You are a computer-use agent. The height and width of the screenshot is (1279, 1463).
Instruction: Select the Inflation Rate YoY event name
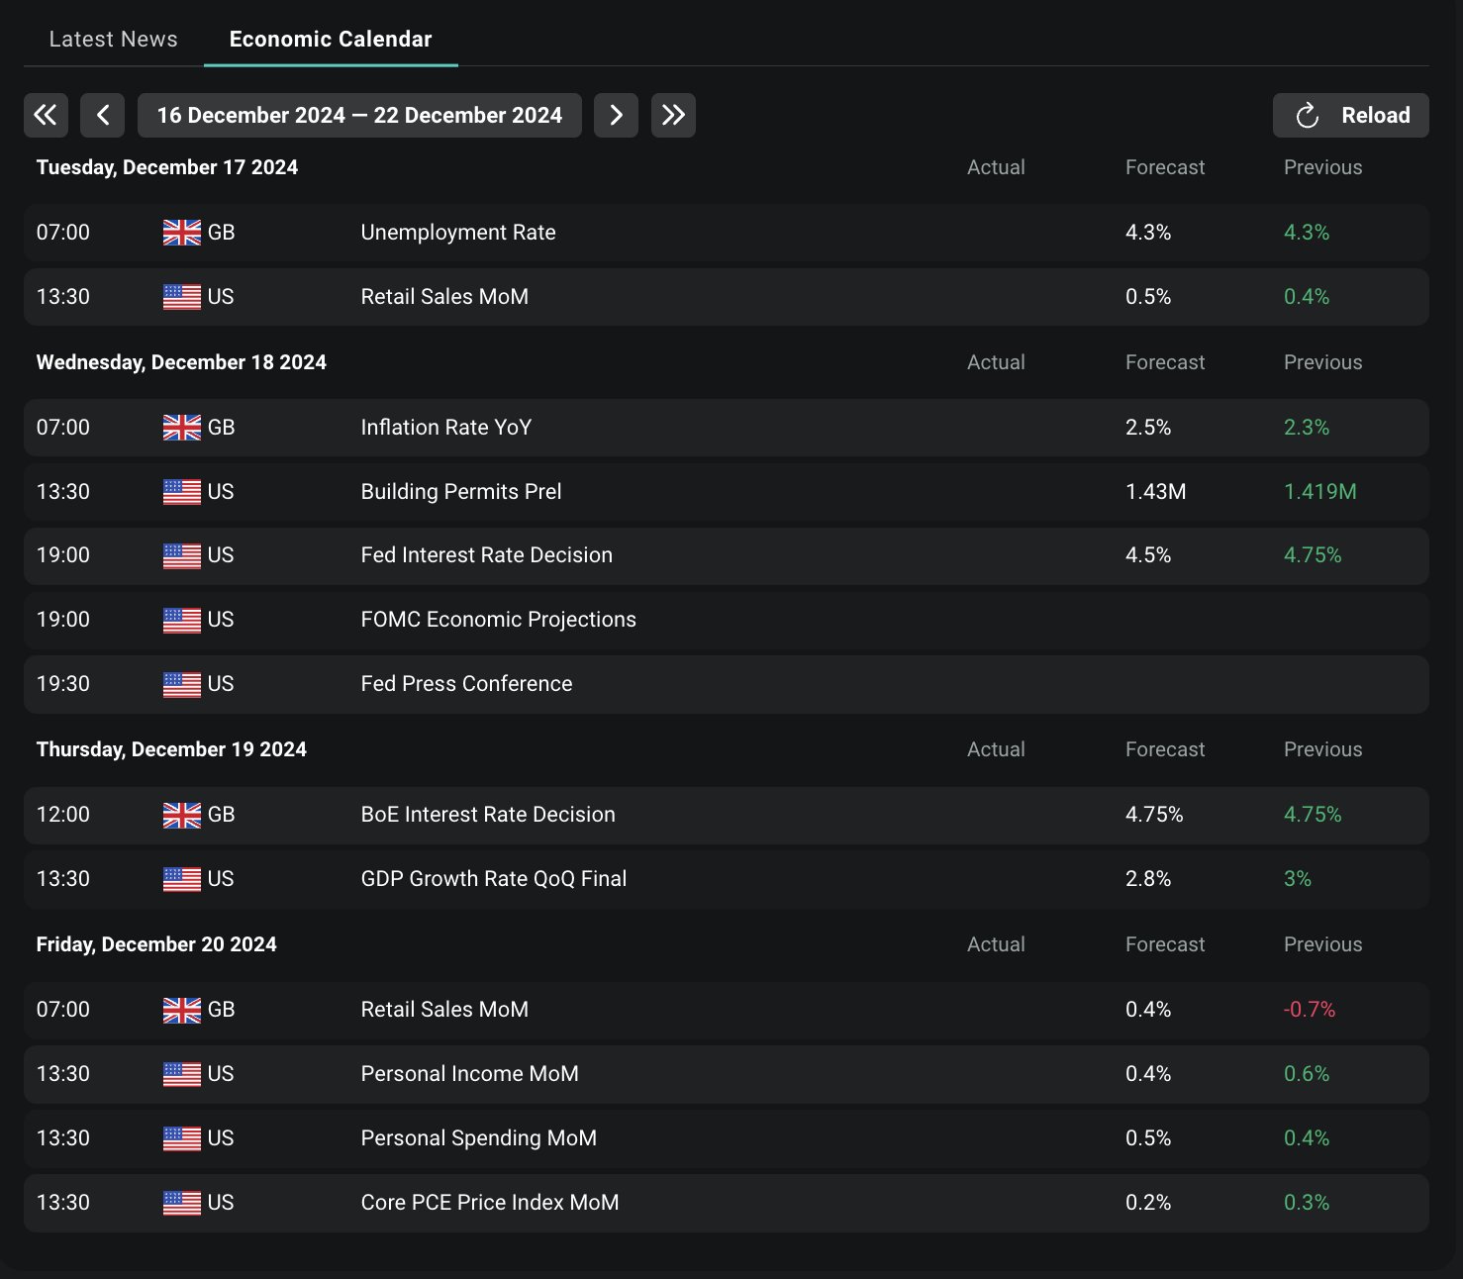pyautogui.click(x=446, y=428)
